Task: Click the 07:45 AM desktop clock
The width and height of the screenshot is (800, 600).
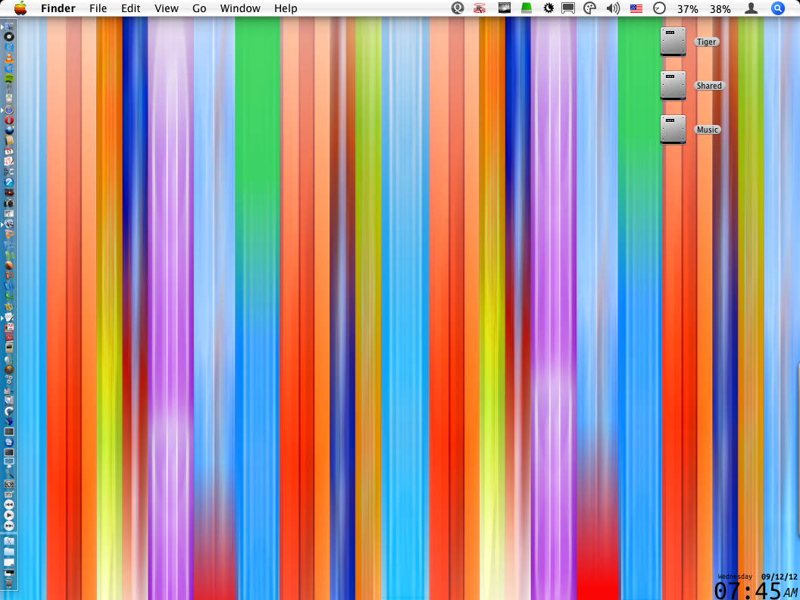Action: 755,591
